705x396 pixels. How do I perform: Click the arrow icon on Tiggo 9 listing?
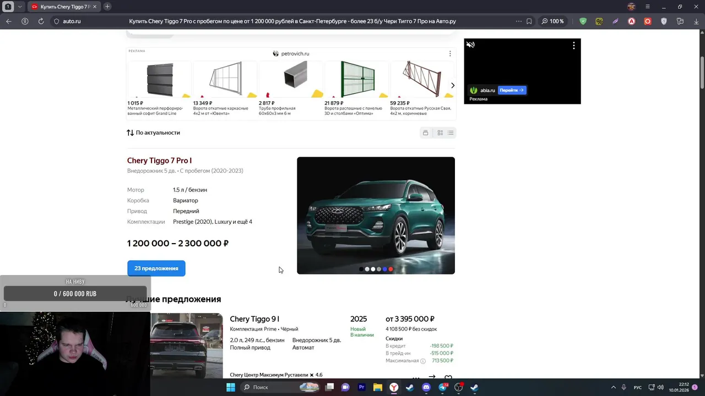click(432, 377)
